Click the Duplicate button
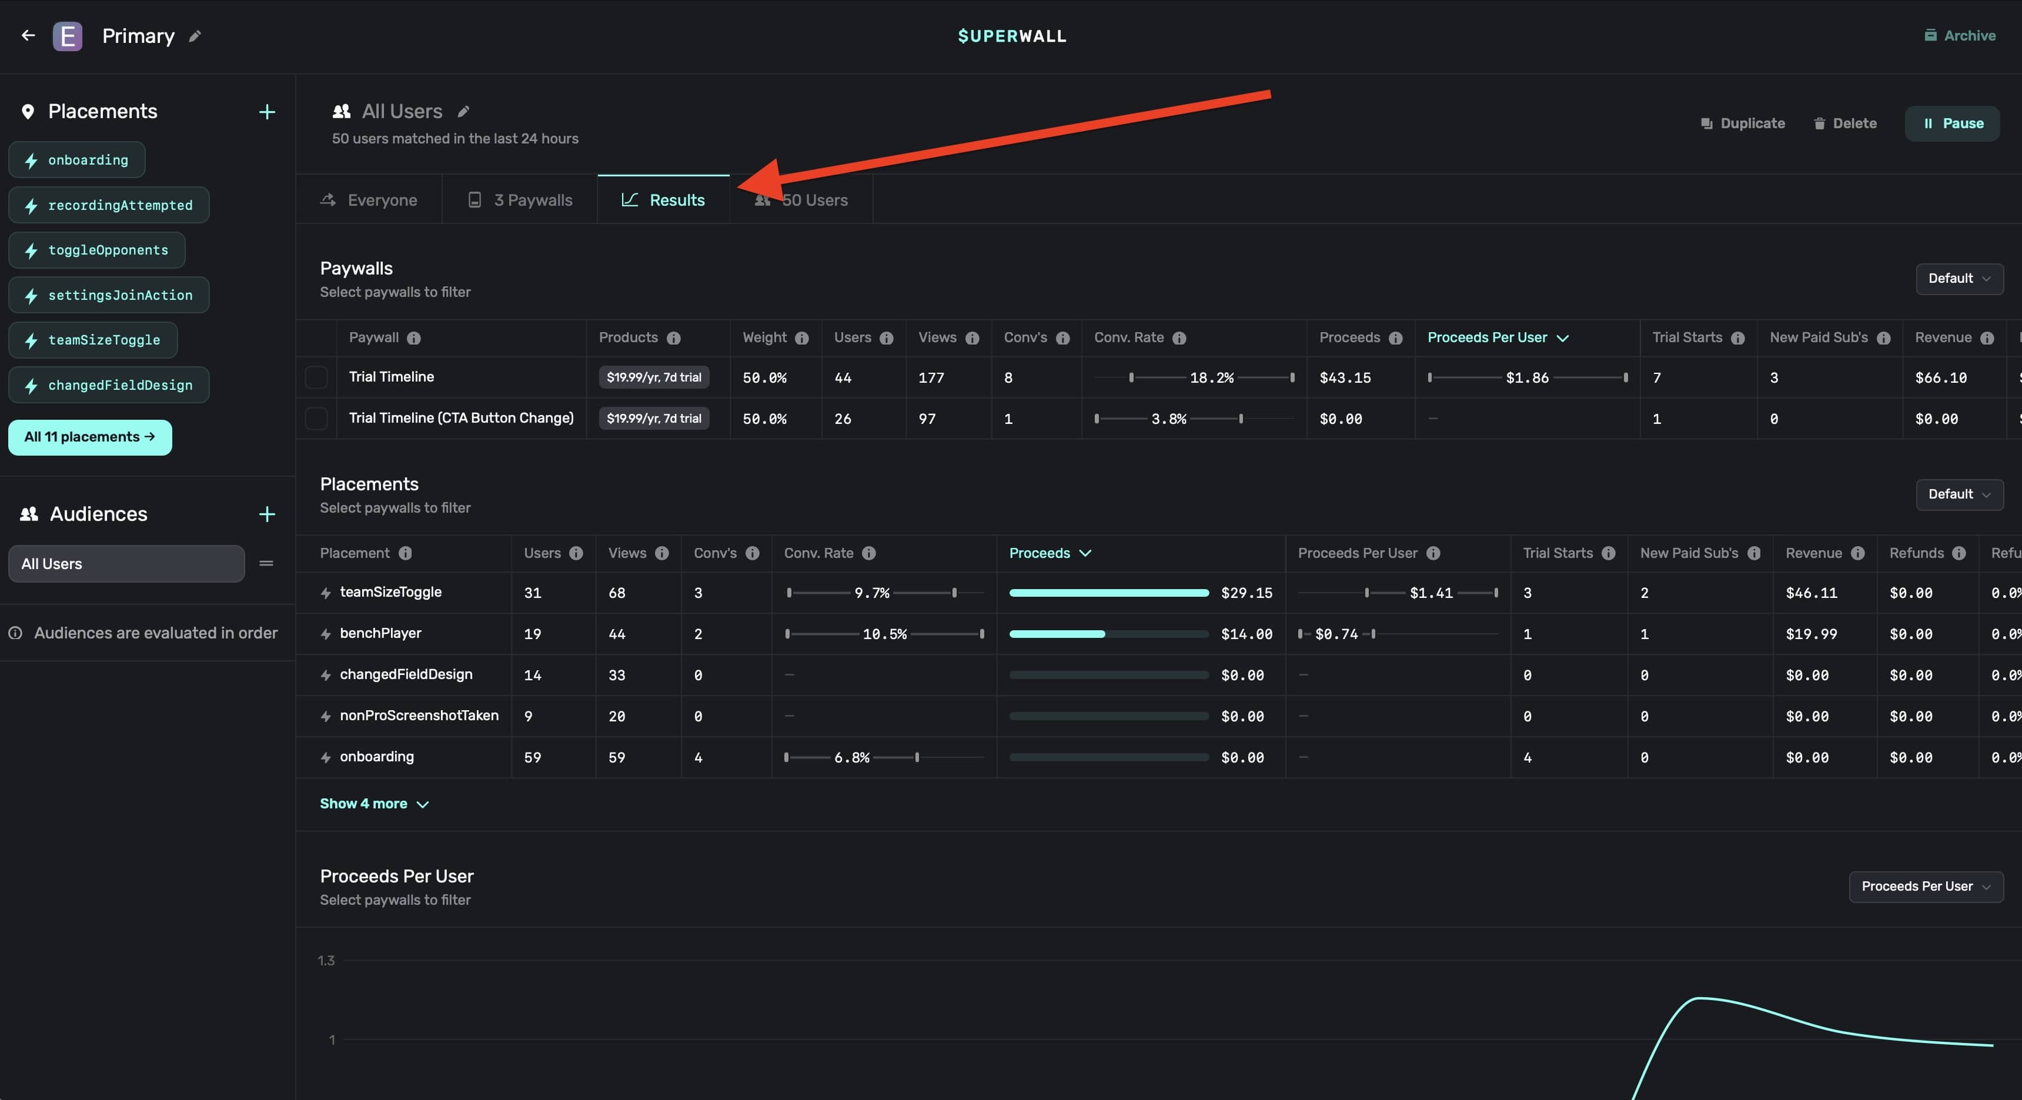The height and width of the screenshot is (1100, 2022). pos(1743,123)
